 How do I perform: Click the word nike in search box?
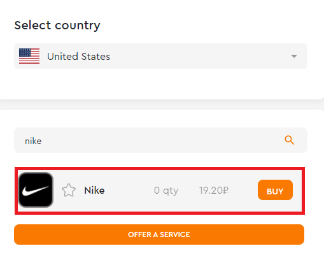click(x=33, y=141)
